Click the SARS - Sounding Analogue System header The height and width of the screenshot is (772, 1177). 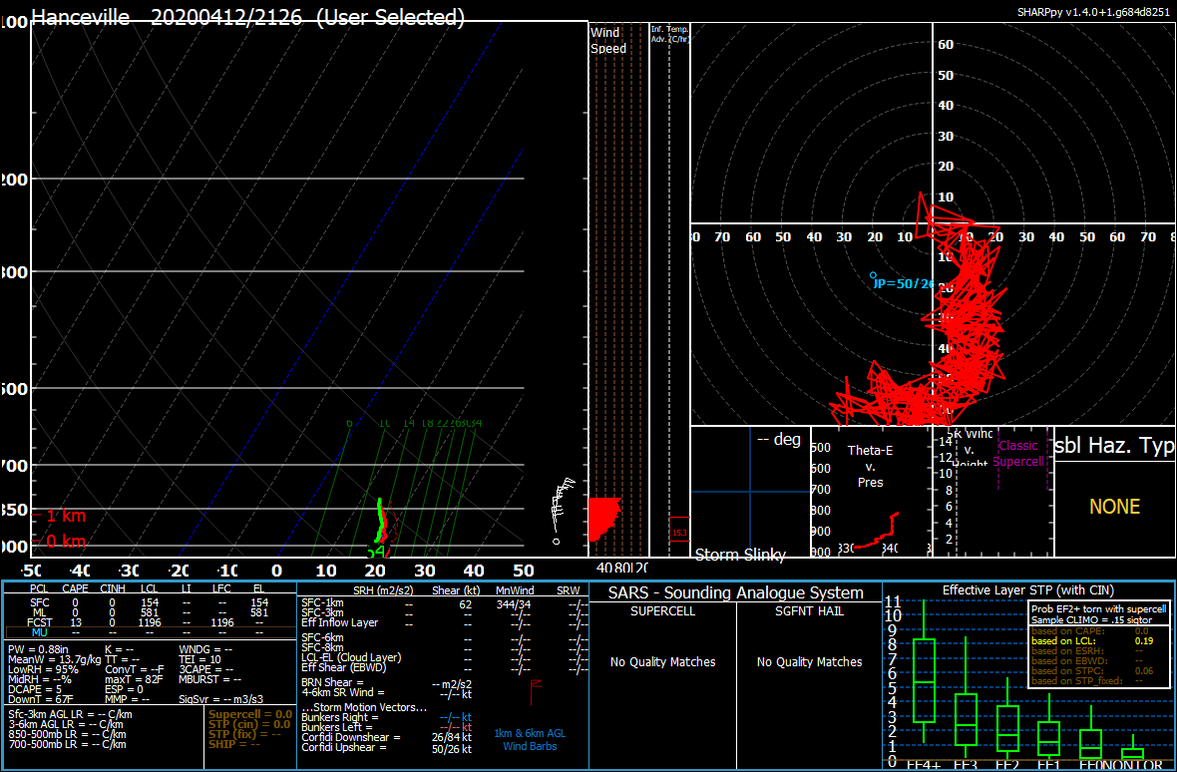point(735,592)
